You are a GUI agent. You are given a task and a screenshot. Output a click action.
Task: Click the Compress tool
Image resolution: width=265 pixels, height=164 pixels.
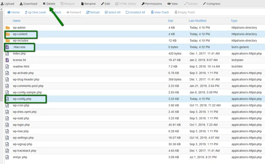212,4
